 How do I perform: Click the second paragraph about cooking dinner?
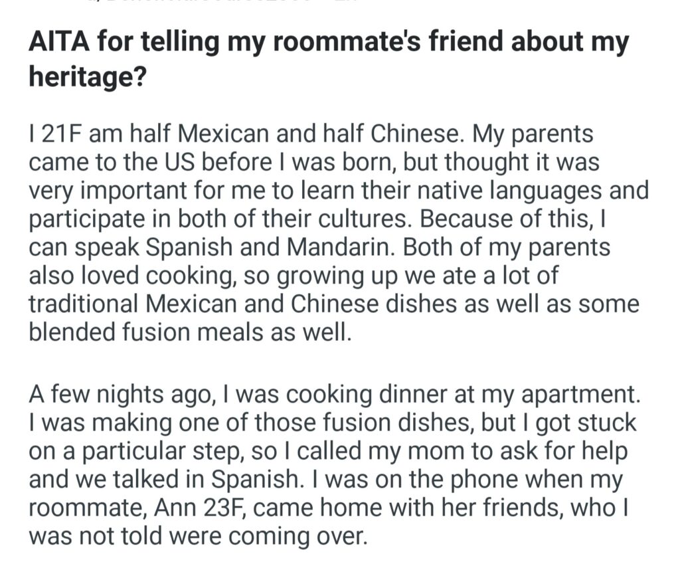[332, 466]
